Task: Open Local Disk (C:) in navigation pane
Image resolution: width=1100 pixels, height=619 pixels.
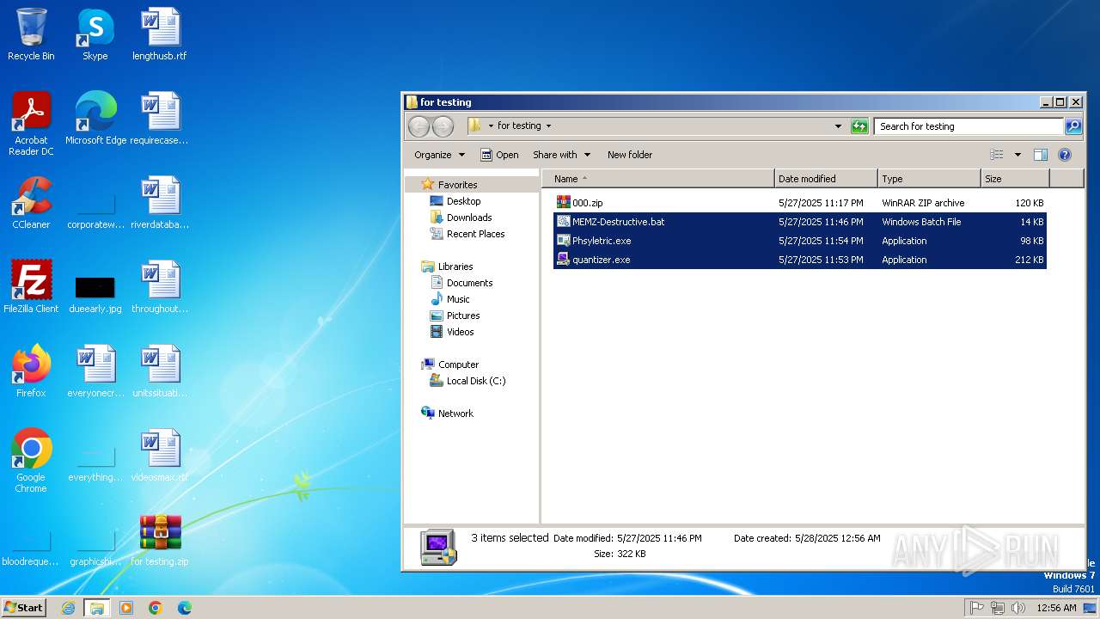Action: pos(476,381)
